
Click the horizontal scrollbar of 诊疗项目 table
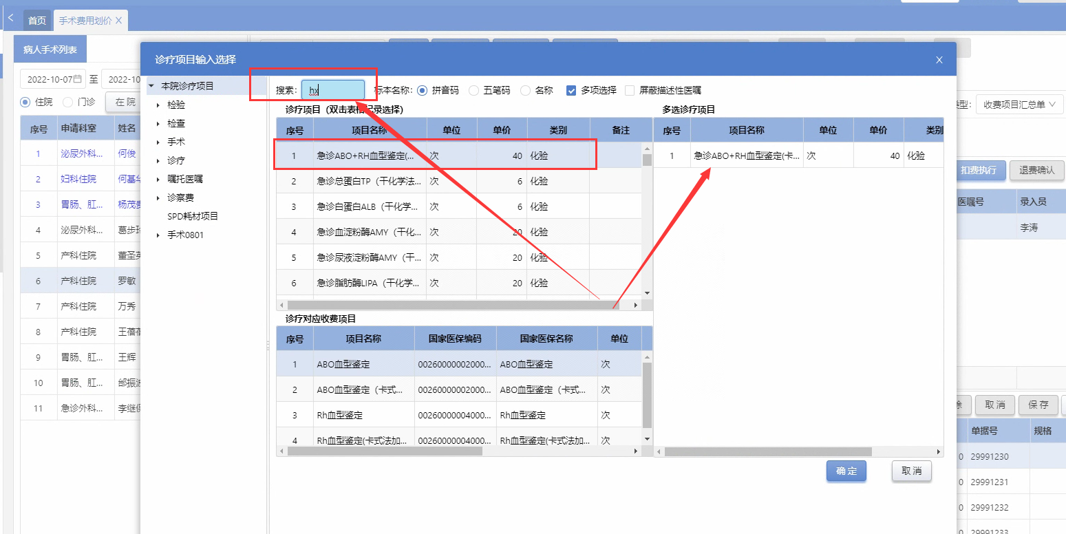click(454, 304)
